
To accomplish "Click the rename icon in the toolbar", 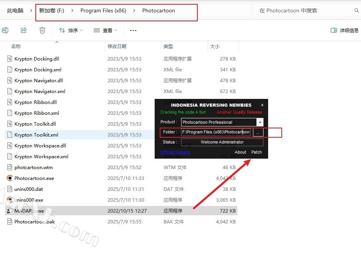I will click(5, 30).
